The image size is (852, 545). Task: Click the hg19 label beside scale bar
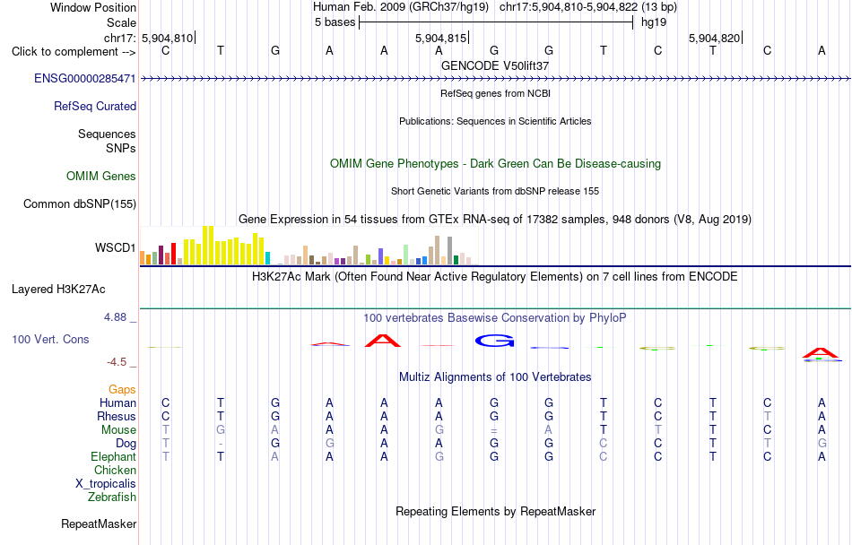(654, 22)
